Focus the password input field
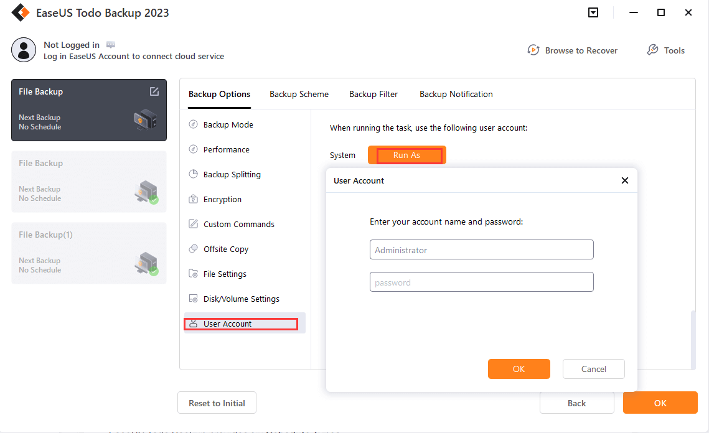The image size is (709, 433). 481,282
